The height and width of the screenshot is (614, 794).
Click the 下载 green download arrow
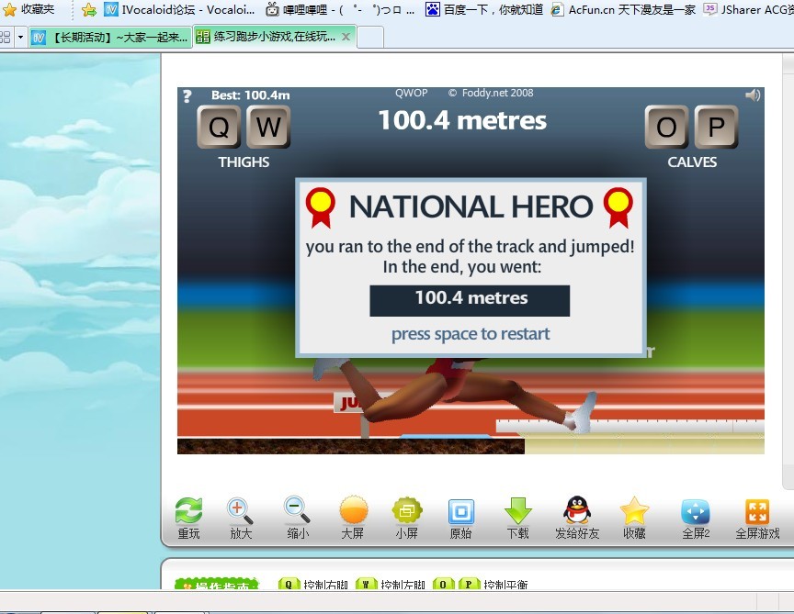point(518,511)
